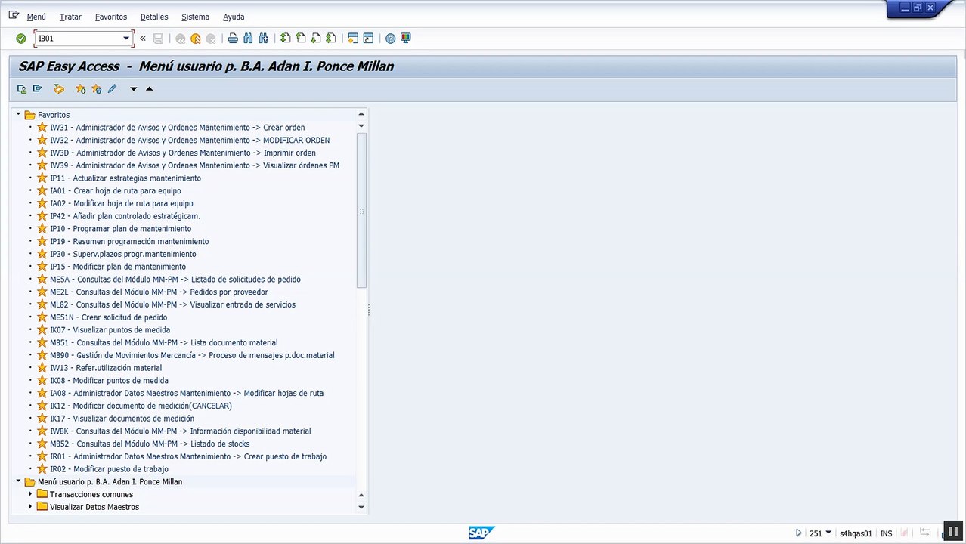Open the Tratar menu
This screenshot has height=544, width=966.
pyautogui.click(x=70, y=17)
